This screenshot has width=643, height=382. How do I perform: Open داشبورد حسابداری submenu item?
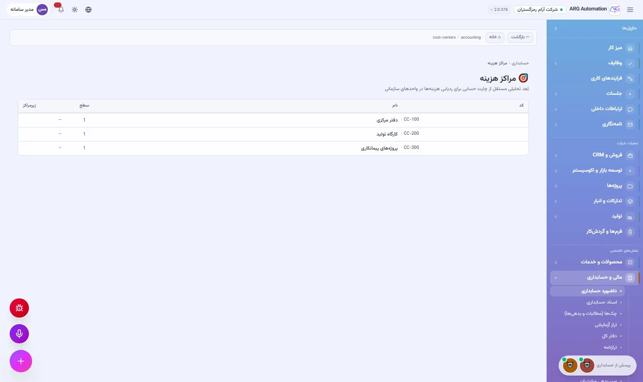pyautogui.click(x=588, y=291)
